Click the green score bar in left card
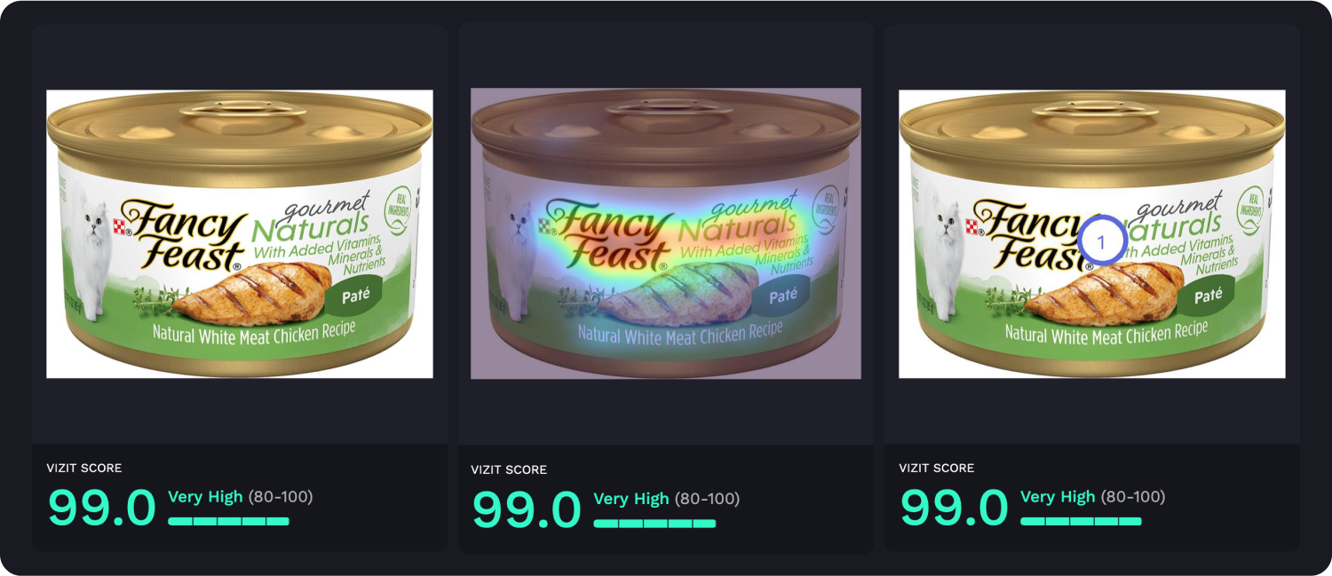Viewport: 1332px width, 576px height. click(228, 521)
